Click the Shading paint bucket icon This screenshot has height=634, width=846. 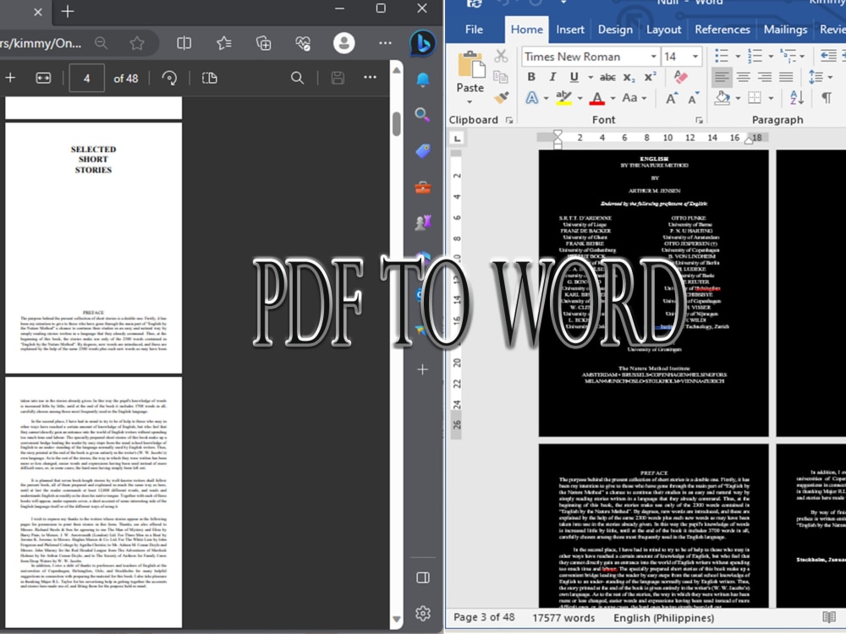[722, 98]
